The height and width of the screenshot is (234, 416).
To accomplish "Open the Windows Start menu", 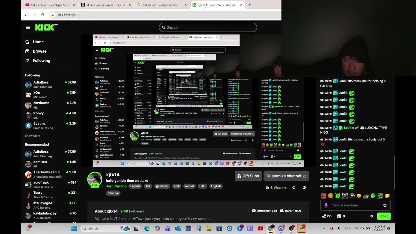I will tap(74, 228).
